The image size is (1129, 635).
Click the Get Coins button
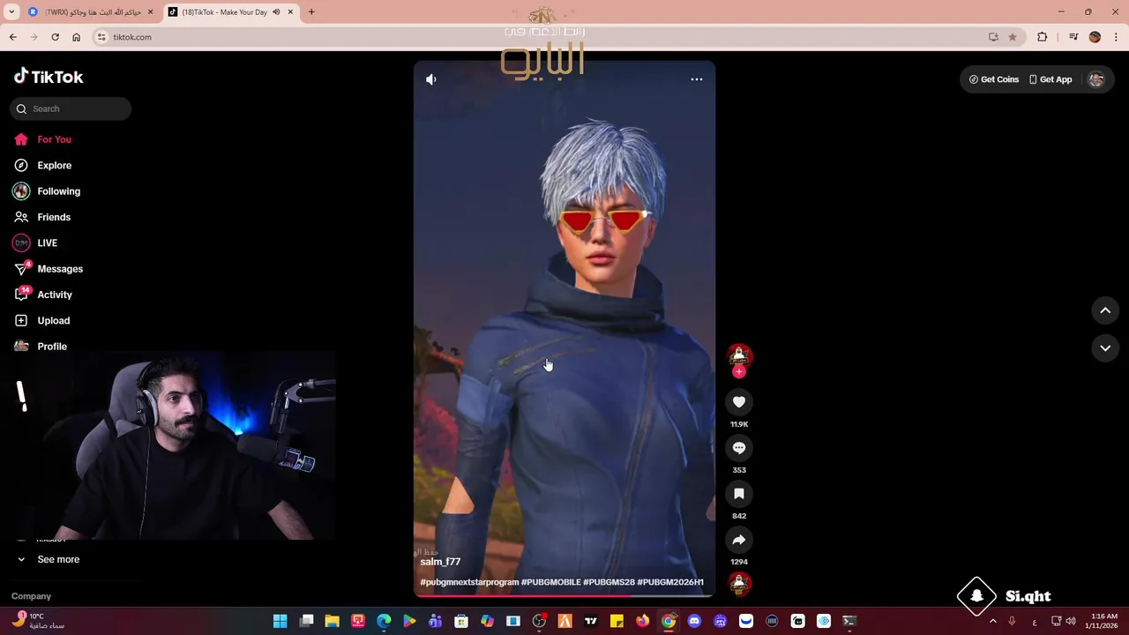(x=994, y=79)
